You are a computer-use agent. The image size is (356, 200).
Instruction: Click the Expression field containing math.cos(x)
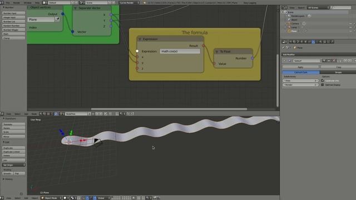tap(180, 51)
